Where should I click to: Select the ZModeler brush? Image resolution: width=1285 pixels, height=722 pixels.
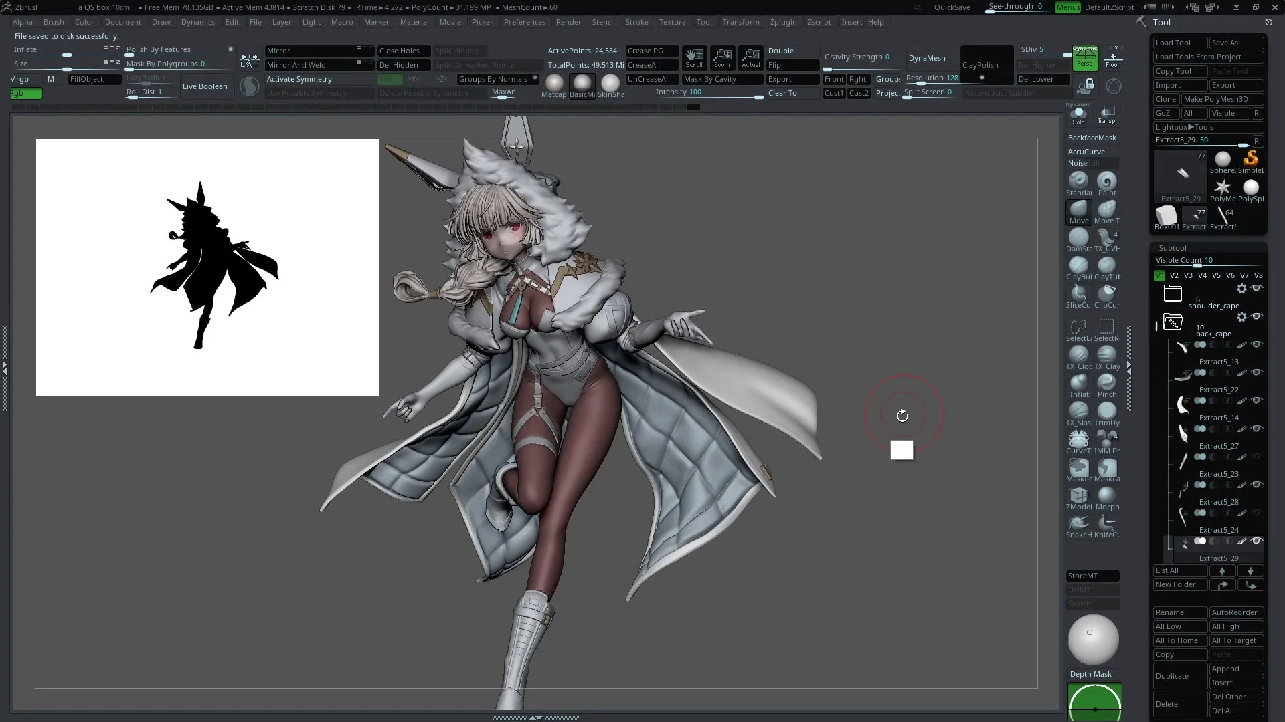[1078, 498]
